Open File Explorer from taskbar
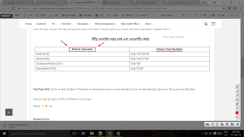The width and height of the screenshot is (244, 137). (x=92, y=134)
